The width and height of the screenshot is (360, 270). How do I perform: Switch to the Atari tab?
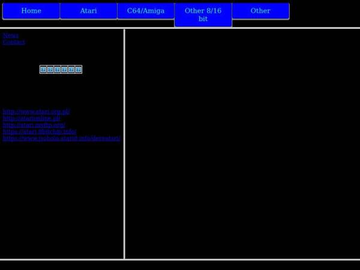88,11
